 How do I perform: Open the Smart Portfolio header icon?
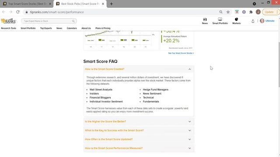(220, 21)
